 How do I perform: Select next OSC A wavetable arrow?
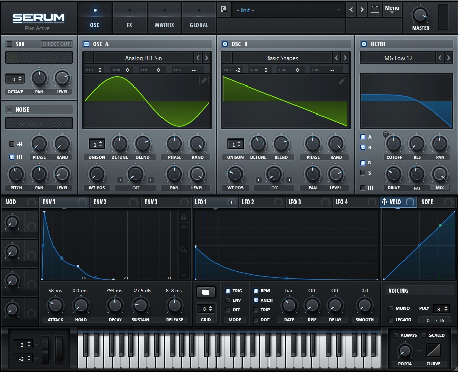(206, 58)
